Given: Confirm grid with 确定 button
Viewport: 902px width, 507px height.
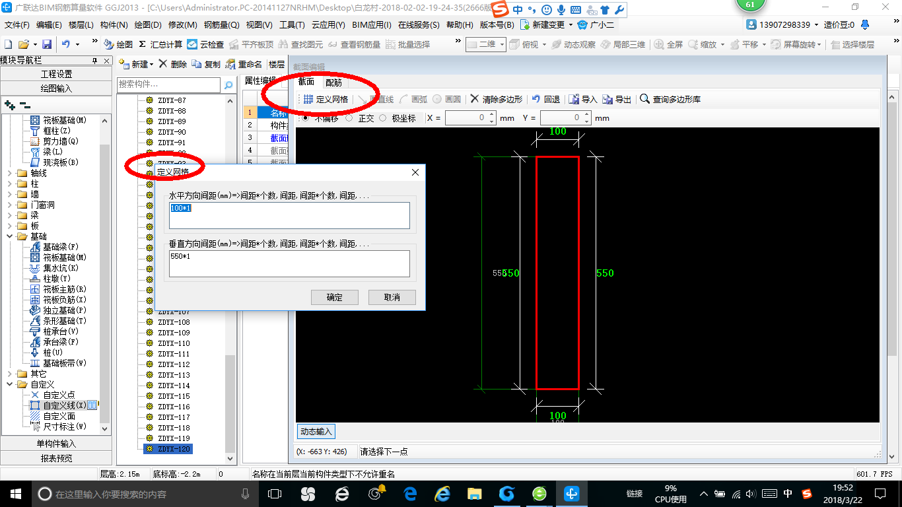Looking at the screenshot, I should pyautogui.click(x=335, y=297).
